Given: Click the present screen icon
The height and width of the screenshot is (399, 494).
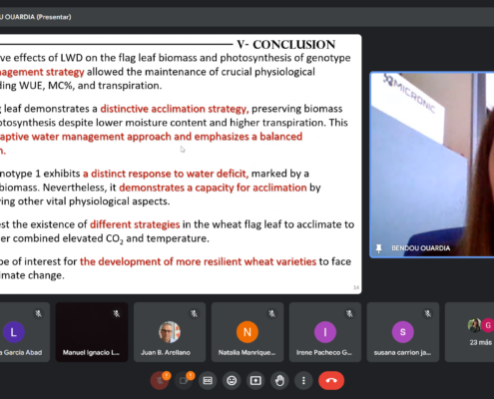Looking at the screenshot, I should (255, 381).
